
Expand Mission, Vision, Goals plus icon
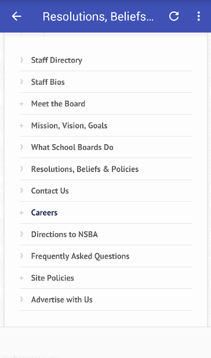21,126
